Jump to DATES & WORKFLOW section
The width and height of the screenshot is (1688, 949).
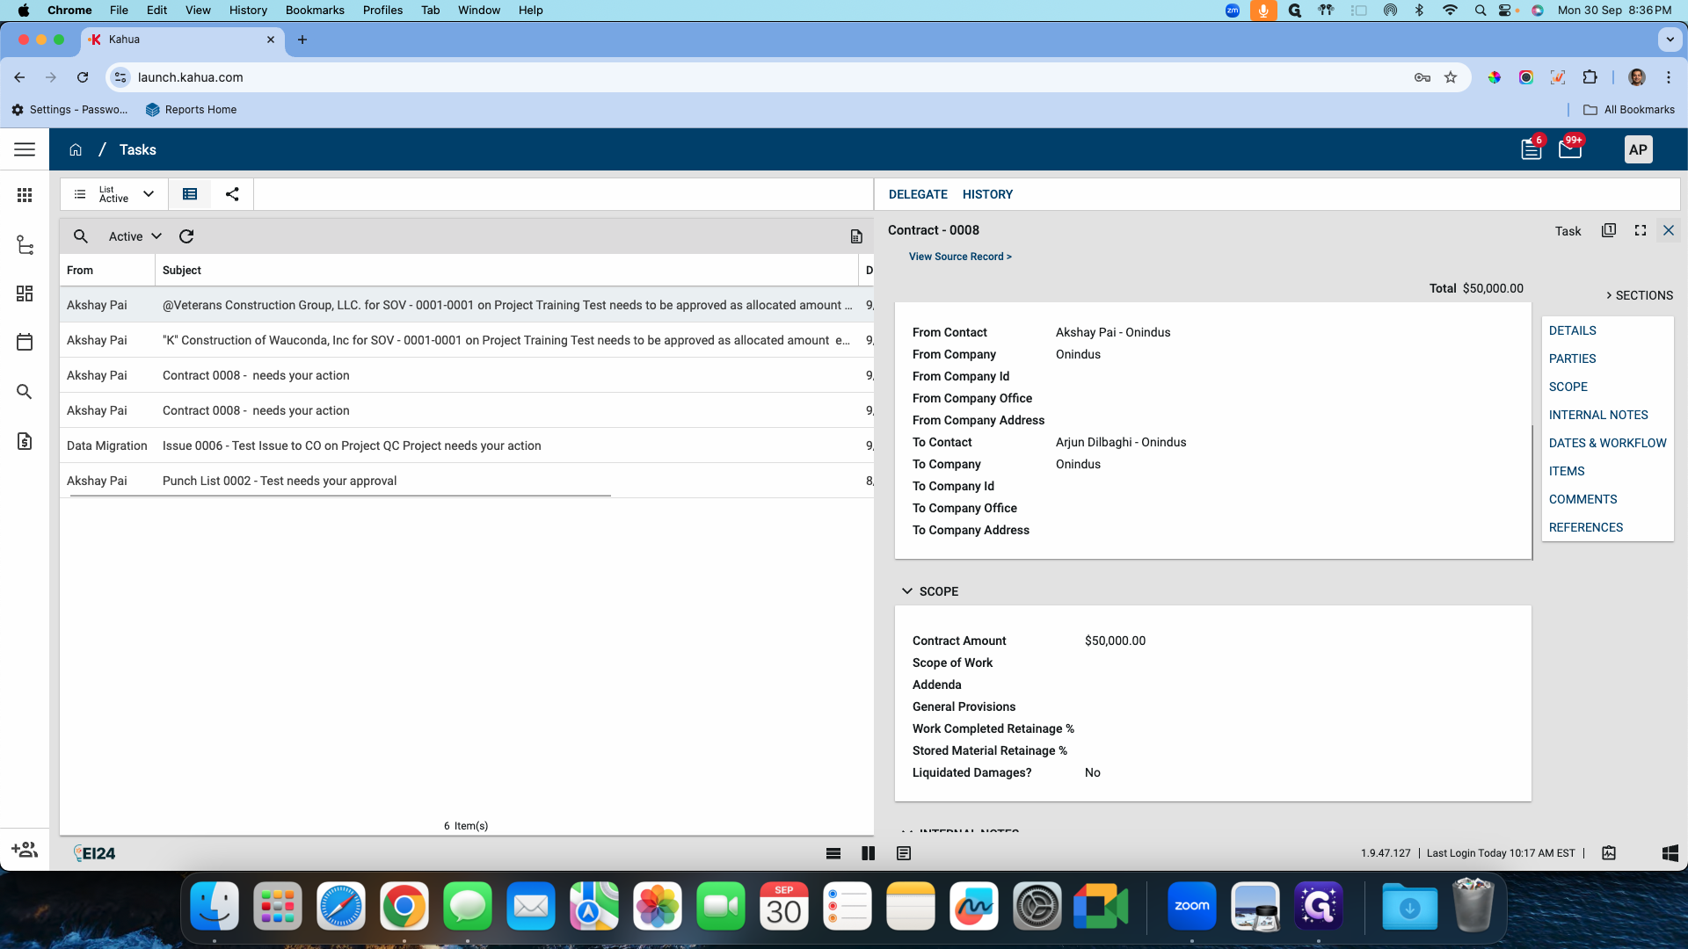[x=1607, y=443]
